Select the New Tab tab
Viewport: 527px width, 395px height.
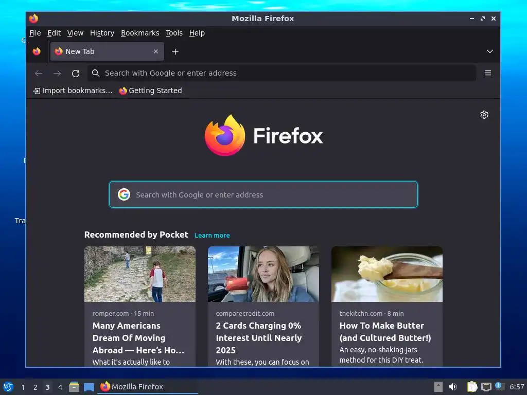click(x=107, y=51)
